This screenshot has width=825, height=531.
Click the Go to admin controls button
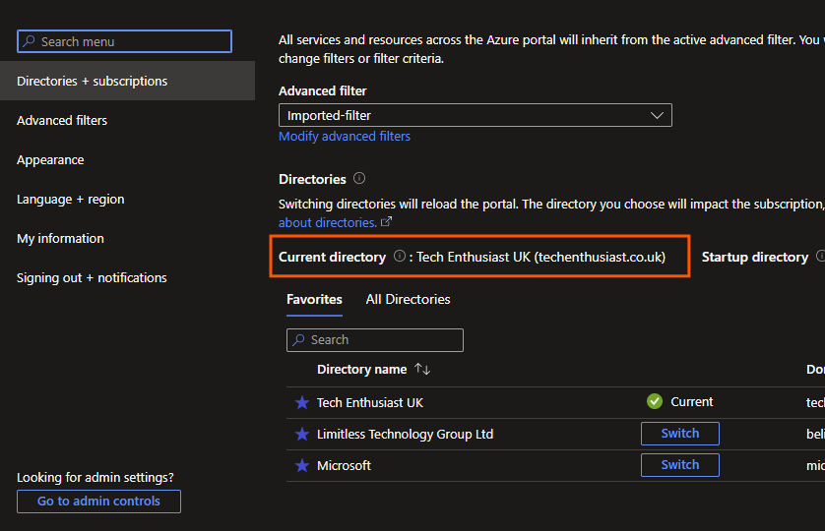[x=98, y=501]
